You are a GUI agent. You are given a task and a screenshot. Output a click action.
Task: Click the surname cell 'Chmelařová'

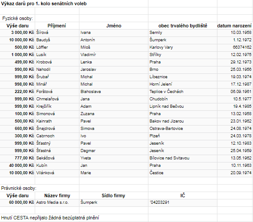(x=57, y=99)
